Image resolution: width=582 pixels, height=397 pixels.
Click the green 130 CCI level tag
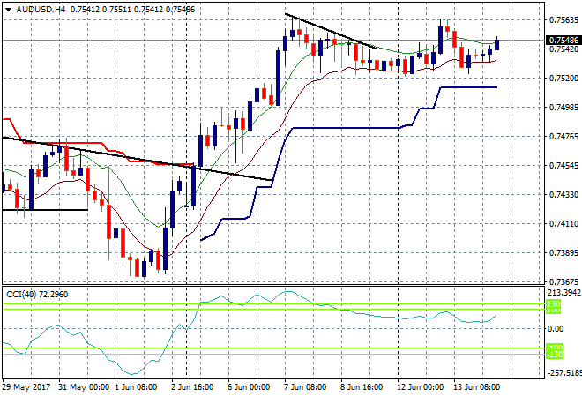coord(554,304)
